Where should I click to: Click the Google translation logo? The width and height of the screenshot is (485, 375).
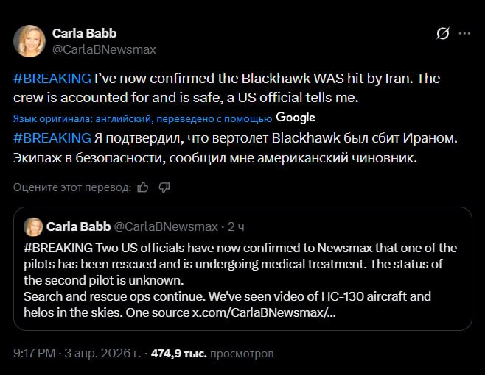296,118
